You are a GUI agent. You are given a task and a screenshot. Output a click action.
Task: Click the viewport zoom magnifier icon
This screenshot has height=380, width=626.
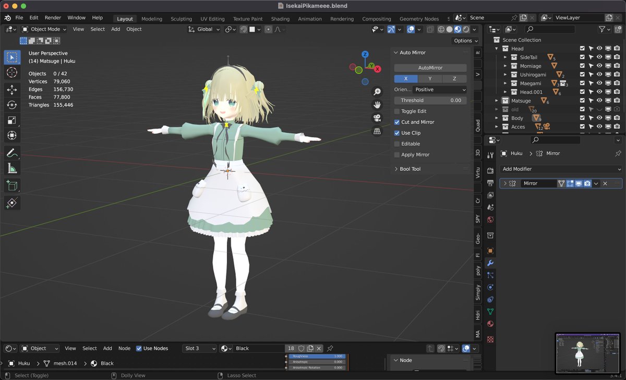(377, 92)
